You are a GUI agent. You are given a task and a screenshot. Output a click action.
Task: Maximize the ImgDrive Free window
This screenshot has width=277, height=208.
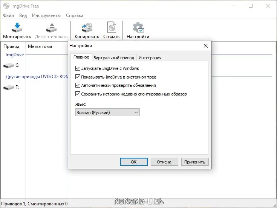pos(251,6)
